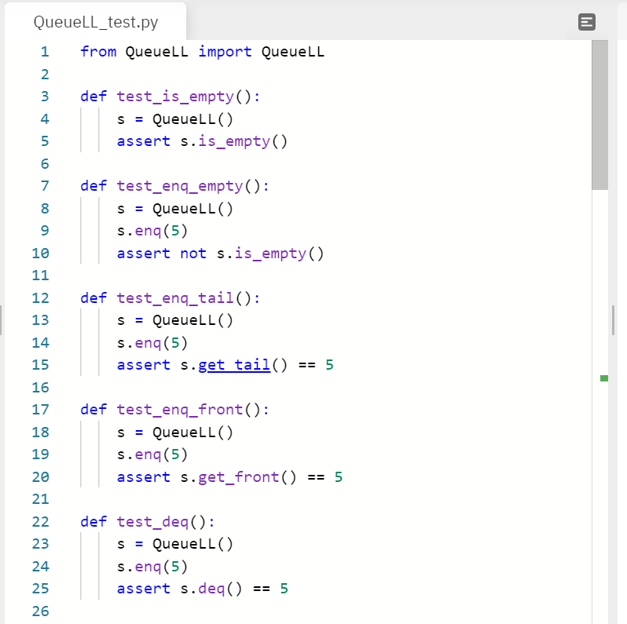Viewport: 627px width, 624px height.
Task: Click line number 1 in gutter
Action: point(45,52)
